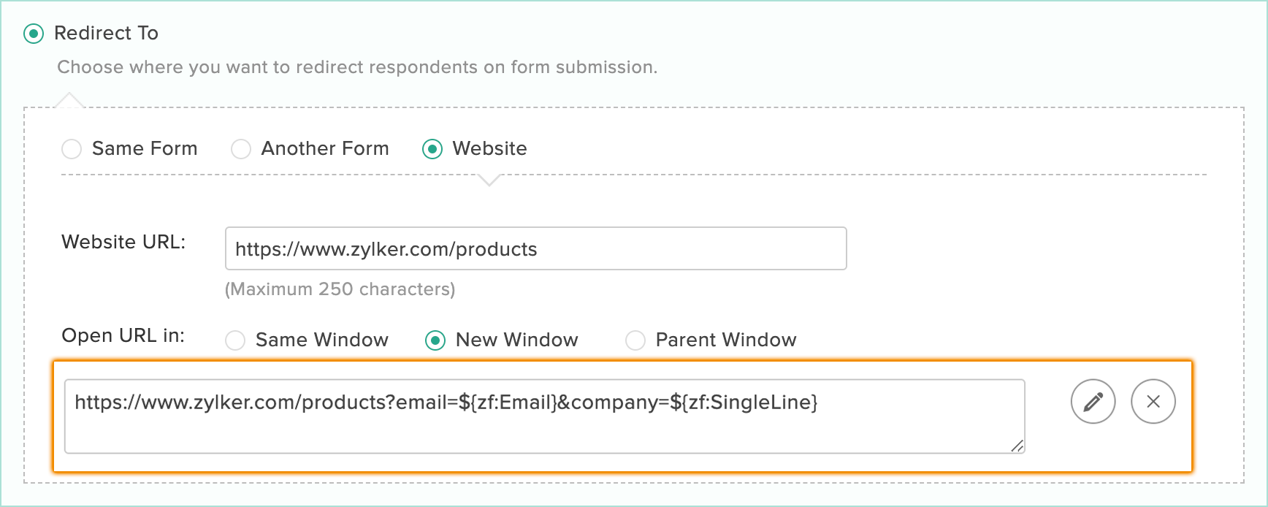Click the 'Another Form' label text
The height and width of the screenshot is (507, 1268).
[325, 148]
